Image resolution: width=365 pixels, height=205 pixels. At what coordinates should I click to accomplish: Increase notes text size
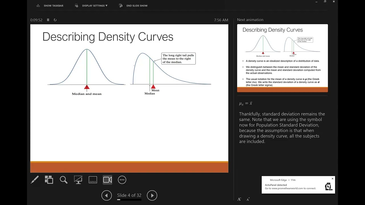coord(239,199)
